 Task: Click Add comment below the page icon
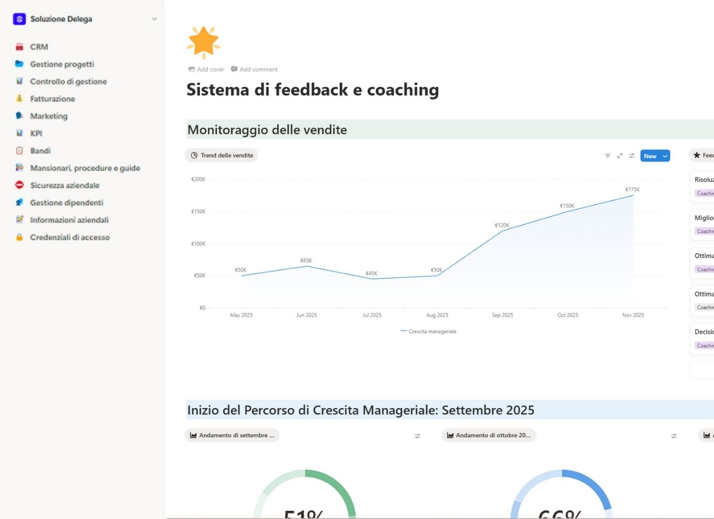point(254,69)
